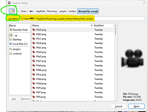Viewport: 148px width, 112px height.
Task: Click the image icon beside 1f4a1.png
Action: [34, 47]
